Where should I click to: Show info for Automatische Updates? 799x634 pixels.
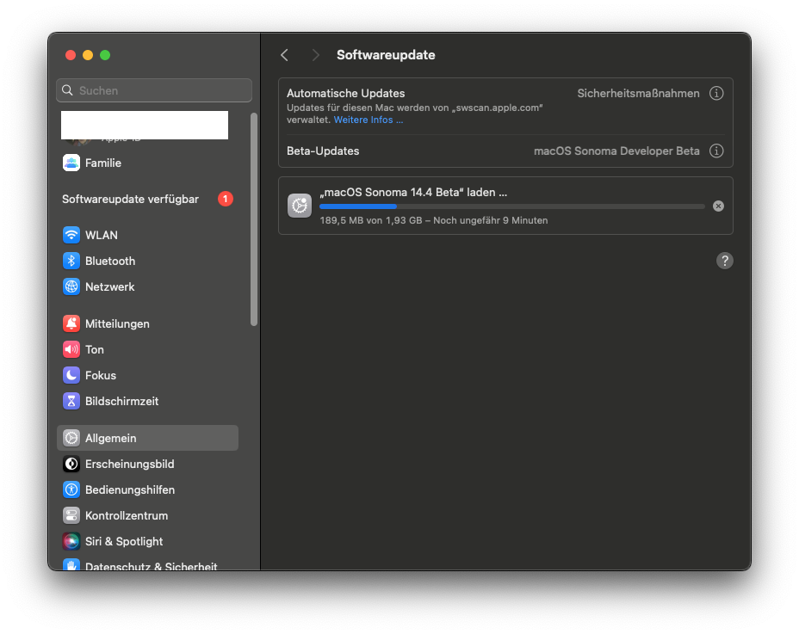coord(716,93)
